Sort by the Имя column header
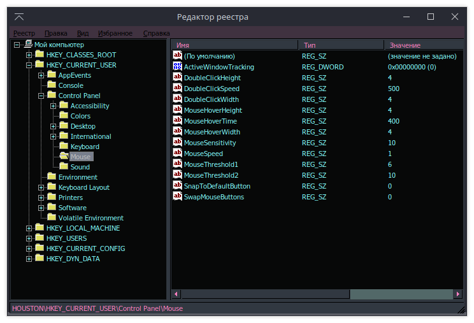Screen dimensions: 474x323 [x=234, y=45]
